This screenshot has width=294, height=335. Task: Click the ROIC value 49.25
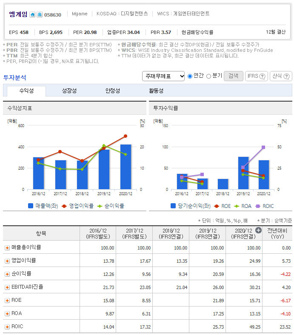pos(255,327)
